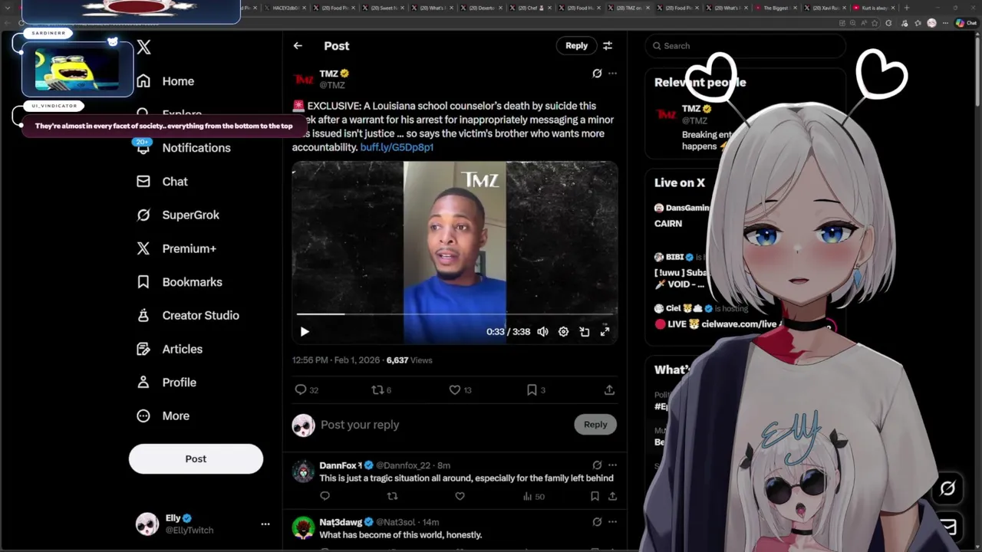
Task: Open video settings gear
Action: 563,332
